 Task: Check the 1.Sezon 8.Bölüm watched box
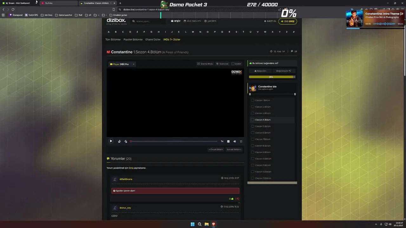pos(252,146)
